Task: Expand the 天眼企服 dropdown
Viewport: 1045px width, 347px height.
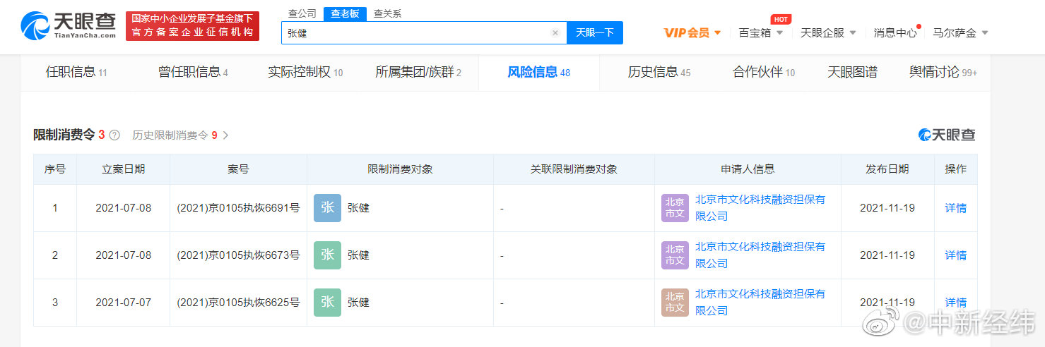Action: [828, 32]
